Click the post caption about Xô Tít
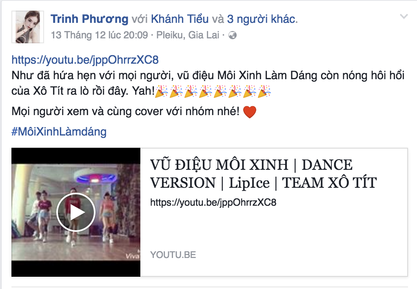 208,83
